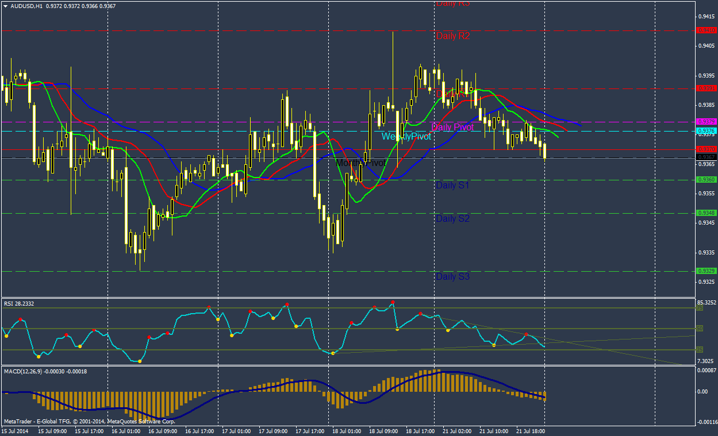Screen dimensions: 718x436
Task: Click the 18 Jul 01:00 time axis label
Action: click(347, 430)
